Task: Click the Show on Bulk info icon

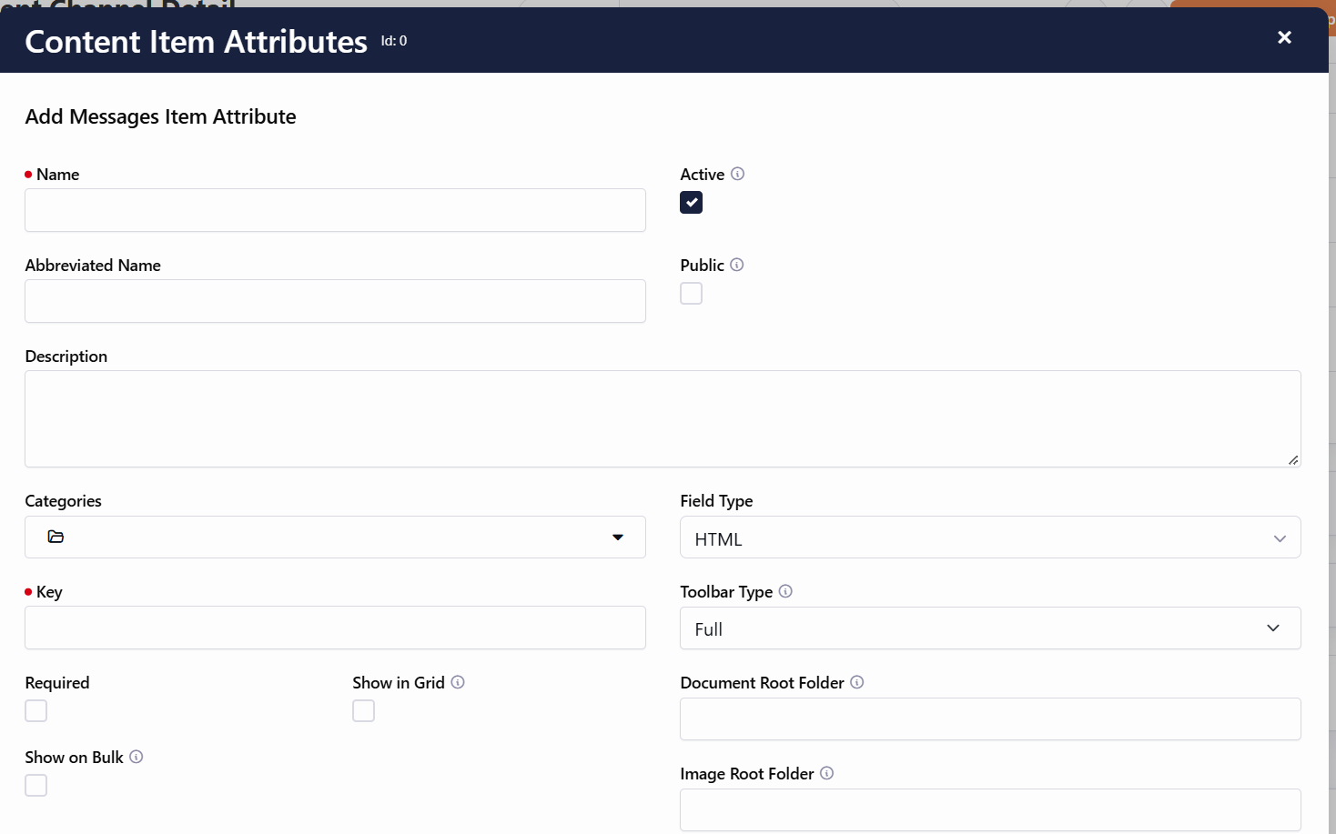Action: (137, 757)
